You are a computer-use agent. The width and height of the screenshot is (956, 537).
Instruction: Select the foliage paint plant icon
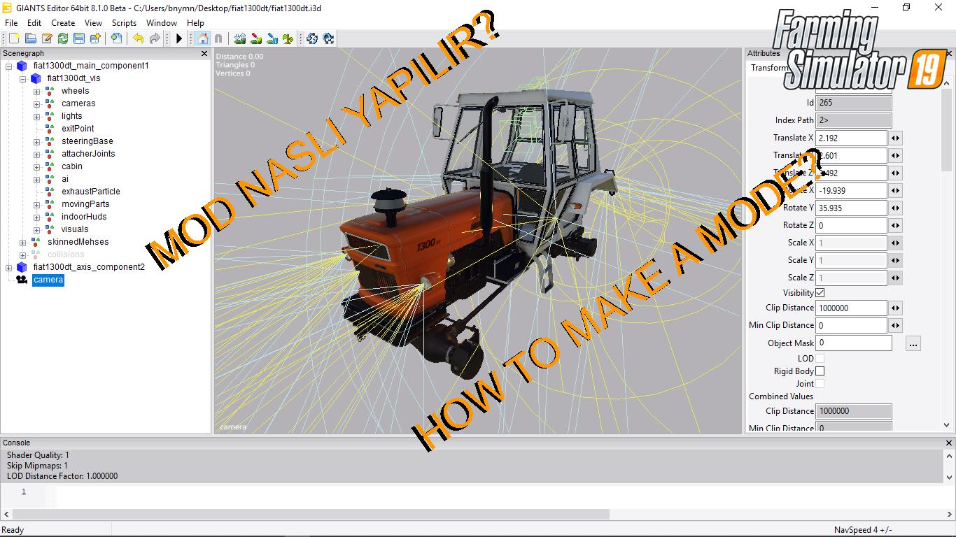[x=288, y=38]
